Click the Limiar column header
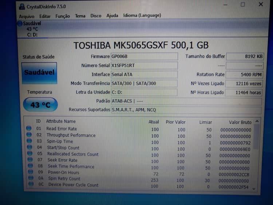The image size is (273, 205). coord(205,122)
